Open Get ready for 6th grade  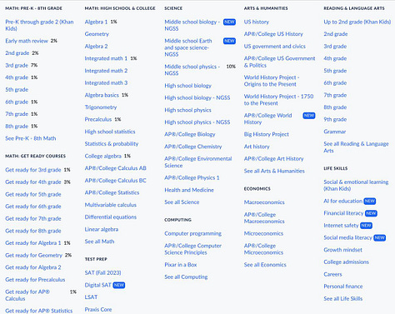tap(33, 207)
